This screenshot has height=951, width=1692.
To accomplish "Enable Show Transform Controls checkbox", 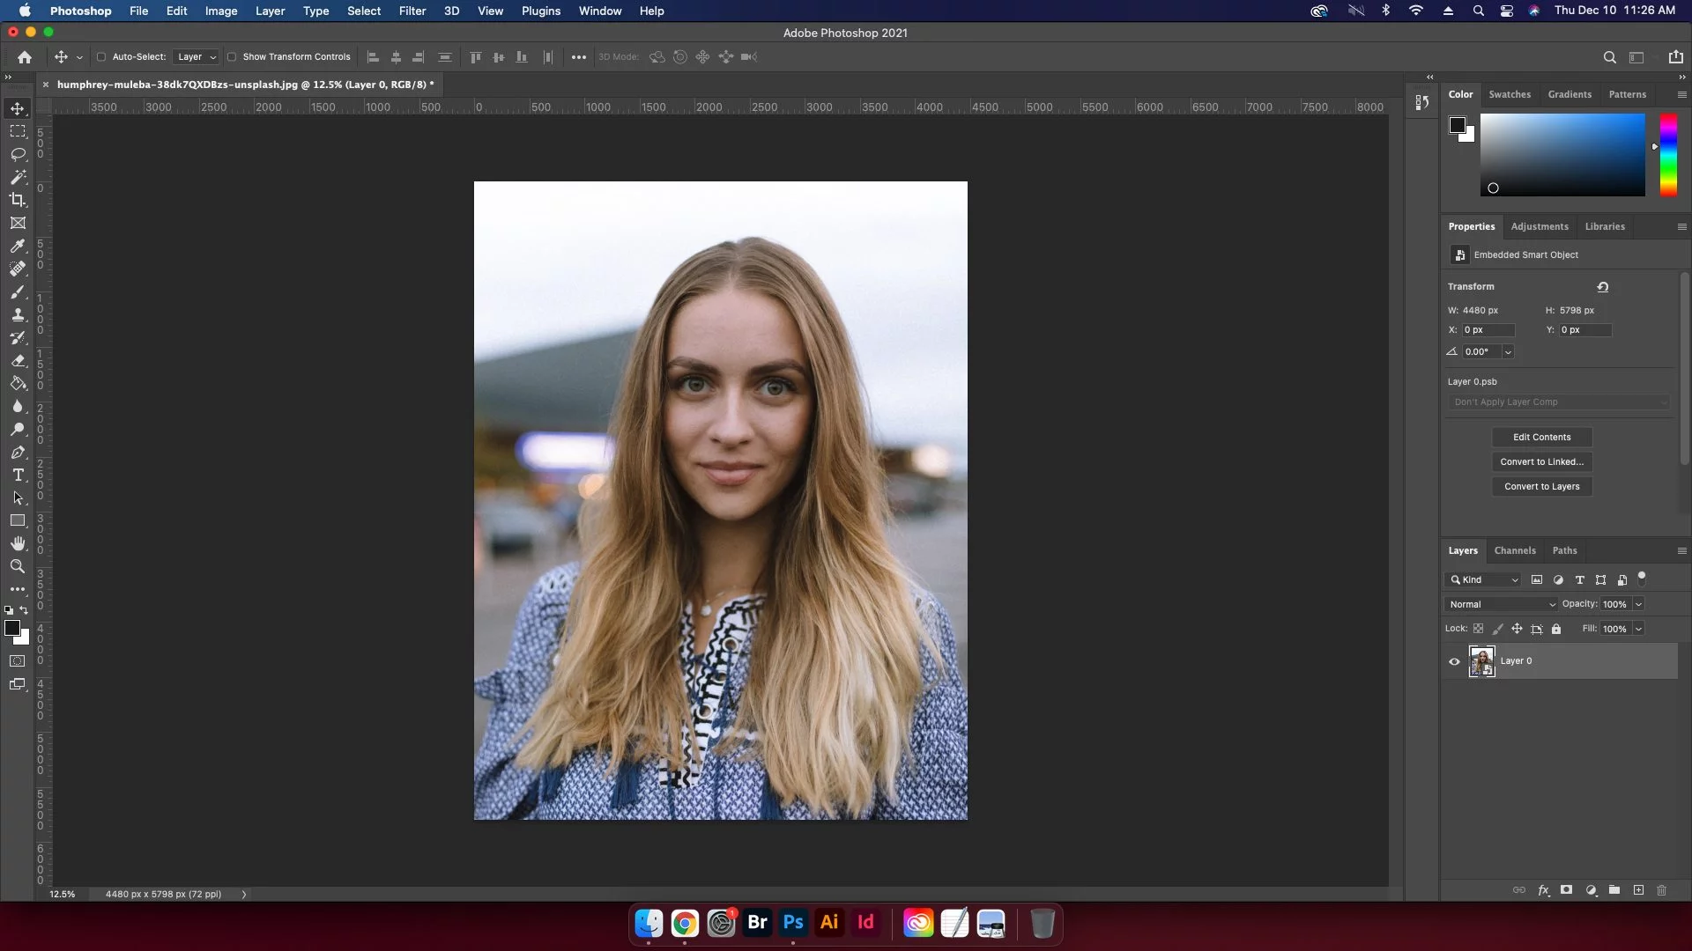I will pos(232,57).
